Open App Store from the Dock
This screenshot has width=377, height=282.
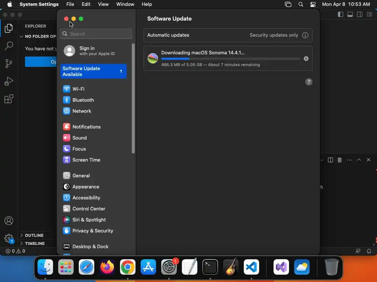coord(148,267)
